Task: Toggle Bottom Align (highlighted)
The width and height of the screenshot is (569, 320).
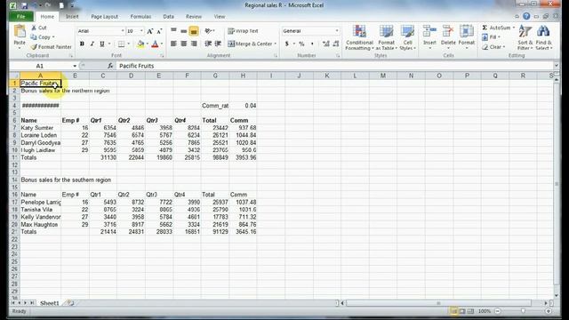Action: (x=194, y=31)
